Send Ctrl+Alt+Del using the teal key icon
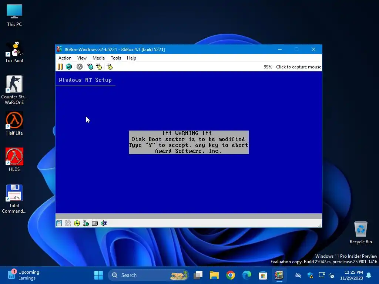This screenshot has width=379, height=284. pos(90,67)
